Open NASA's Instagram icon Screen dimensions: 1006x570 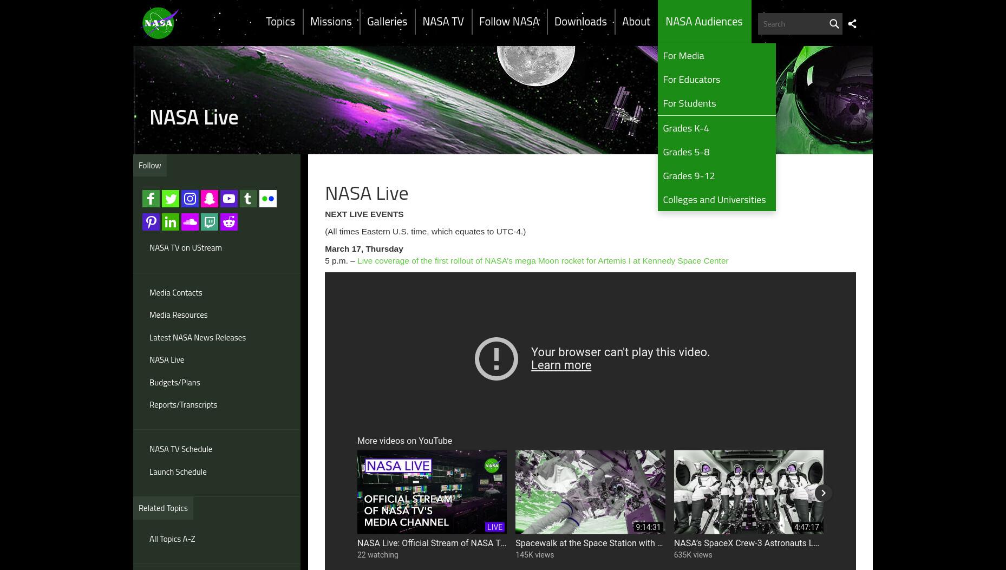pyautogui.click(x=190, y=199)
